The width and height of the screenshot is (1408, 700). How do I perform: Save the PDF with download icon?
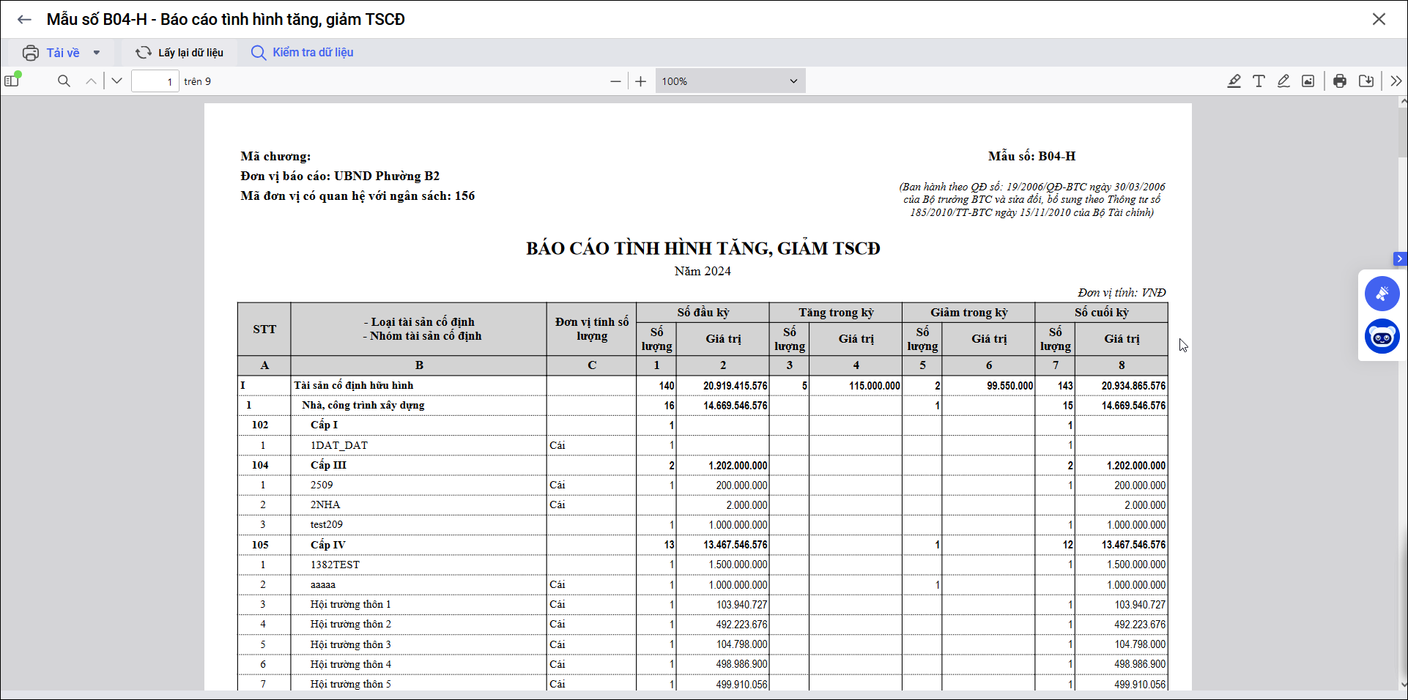(1366, 81)
